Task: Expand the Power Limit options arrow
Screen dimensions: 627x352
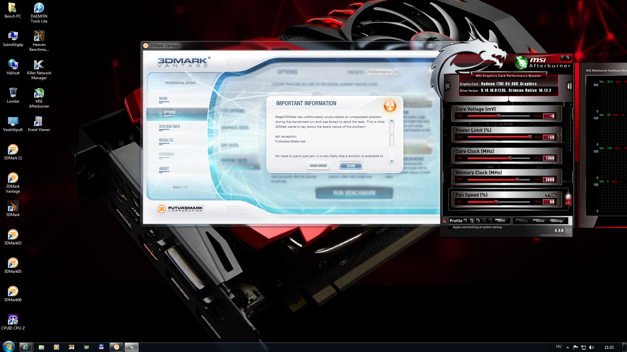Action: [x=559, y=135]
